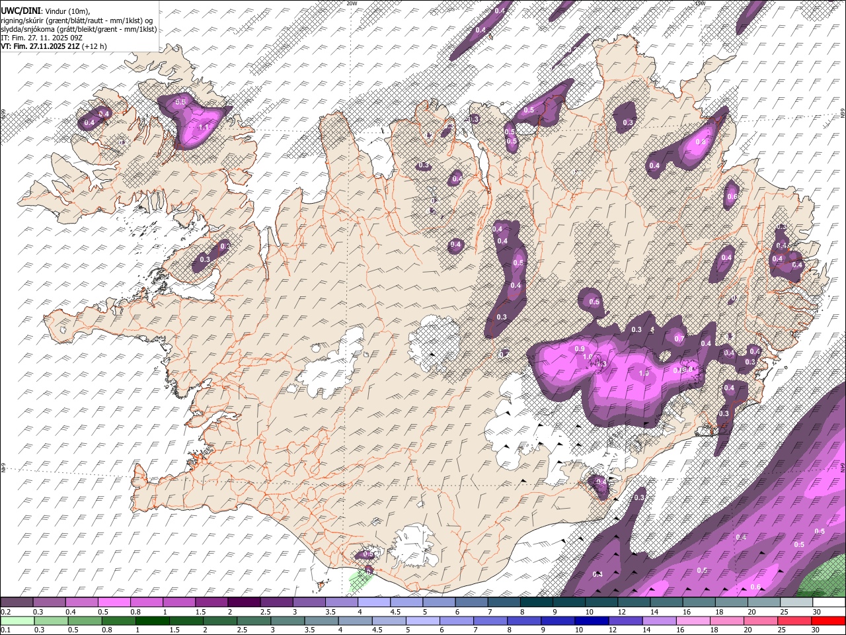Click the 25 label on the lower scale

point(783,630)
